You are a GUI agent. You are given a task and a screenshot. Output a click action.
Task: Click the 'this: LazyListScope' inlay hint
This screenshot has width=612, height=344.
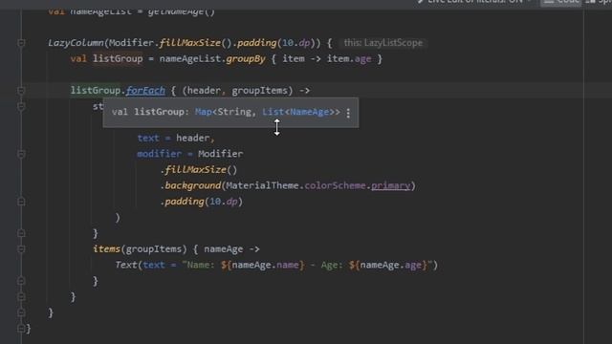pyautogui.click(x=382, y=43)
